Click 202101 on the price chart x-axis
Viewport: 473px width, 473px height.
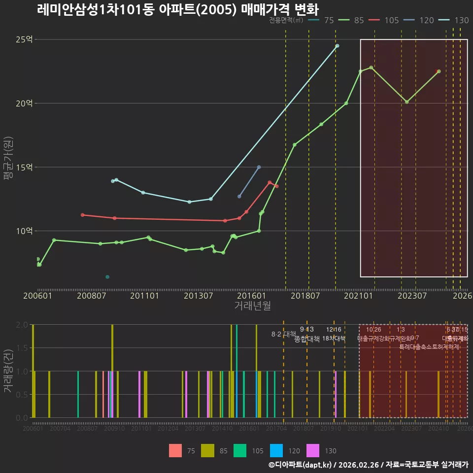point(359,296)
